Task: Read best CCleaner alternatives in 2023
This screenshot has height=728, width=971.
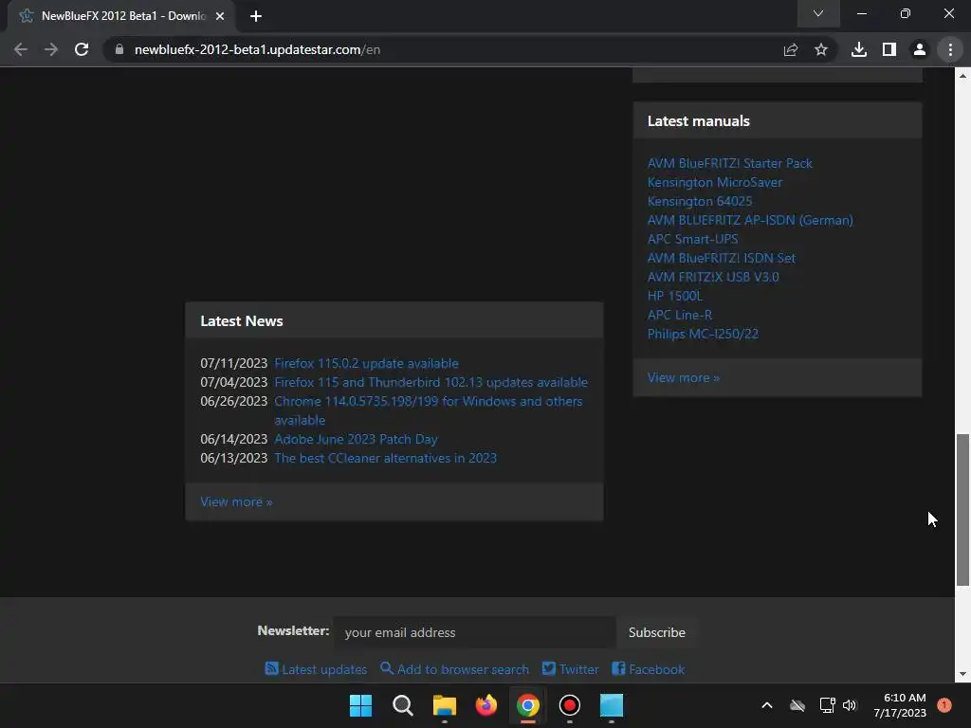Action: [x=386, y=458]
